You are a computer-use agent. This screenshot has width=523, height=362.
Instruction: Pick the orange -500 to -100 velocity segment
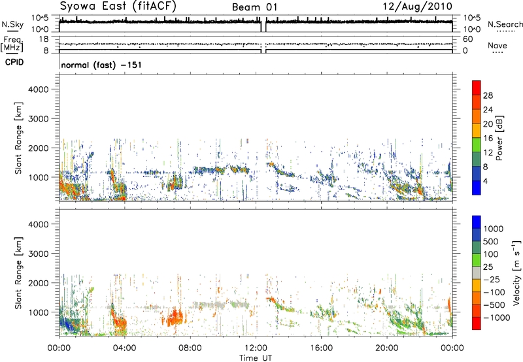[x=477, y=298]
